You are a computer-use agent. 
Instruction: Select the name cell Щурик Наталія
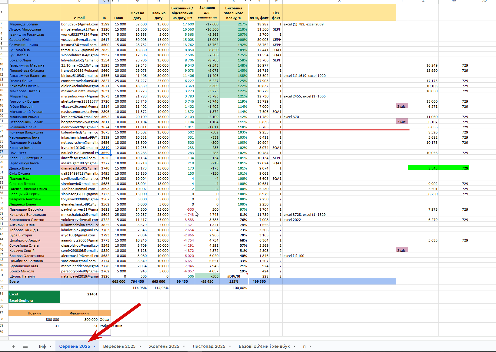[x=34, y=276]
